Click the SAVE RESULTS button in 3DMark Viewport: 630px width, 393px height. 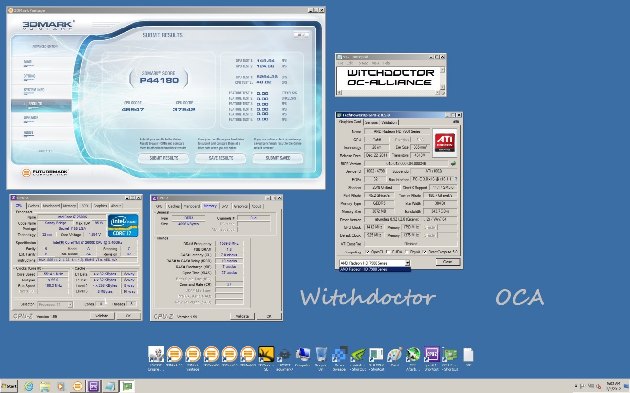pyautogui.click(x=221, y=158)
